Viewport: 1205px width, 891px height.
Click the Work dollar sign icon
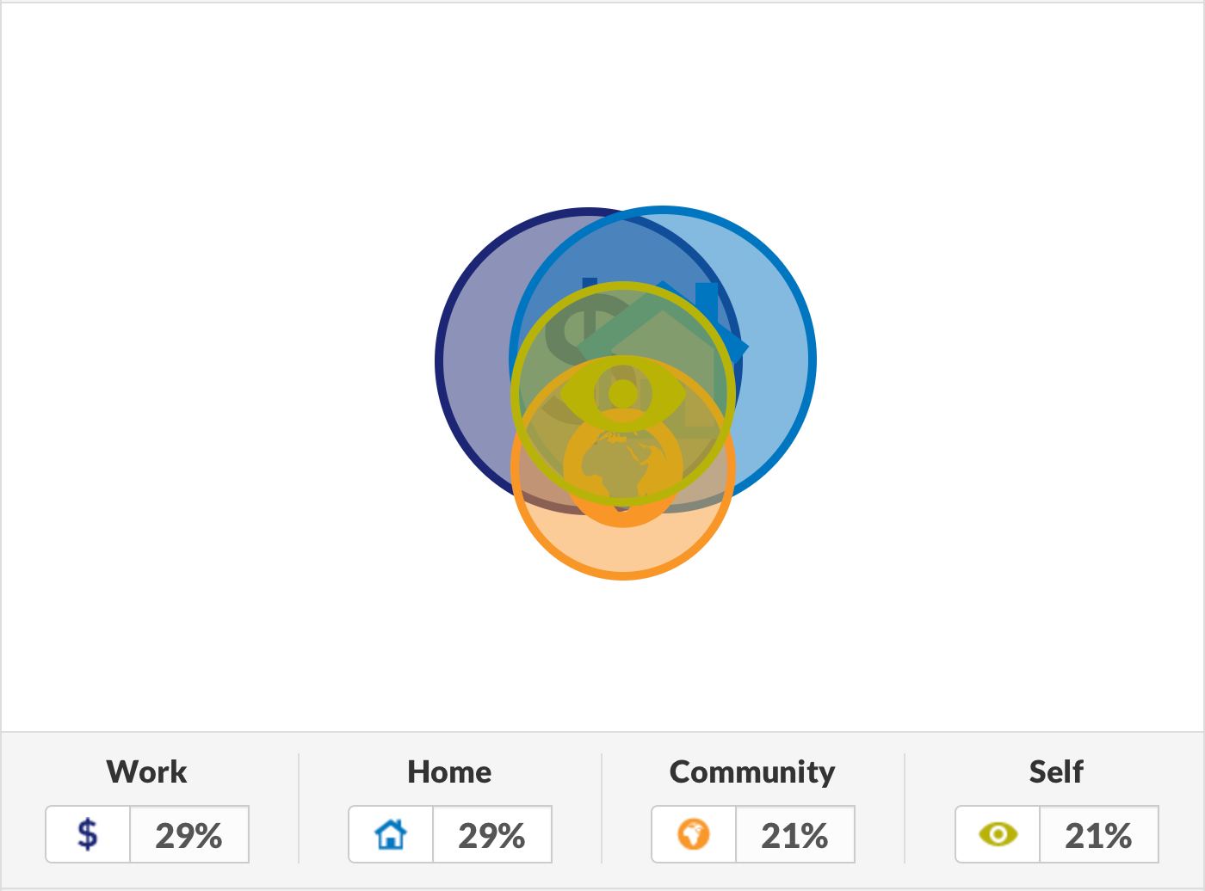coord(88,834)
